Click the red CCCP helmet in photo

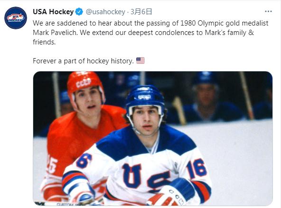click(84, 83)
